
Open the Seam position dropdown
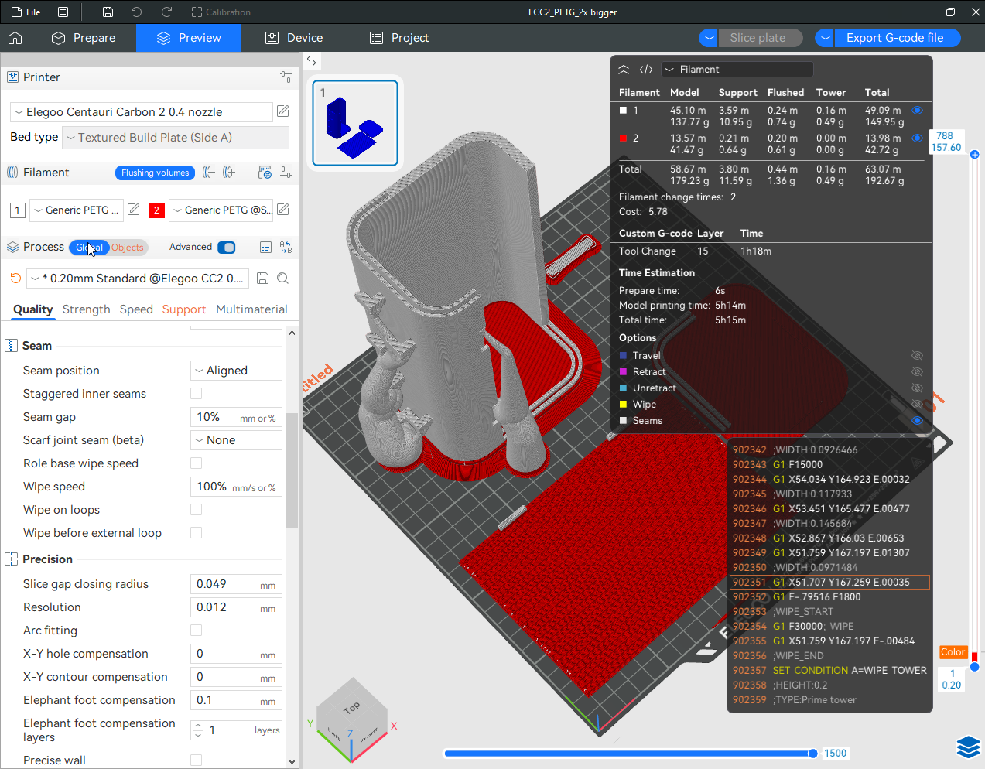[x=236, y=371]
